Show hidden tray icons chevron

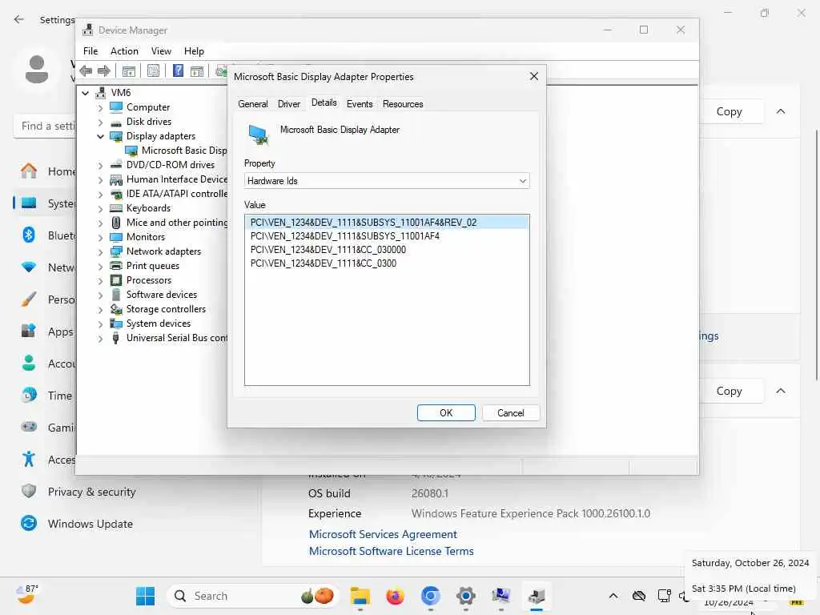[613, 596]
